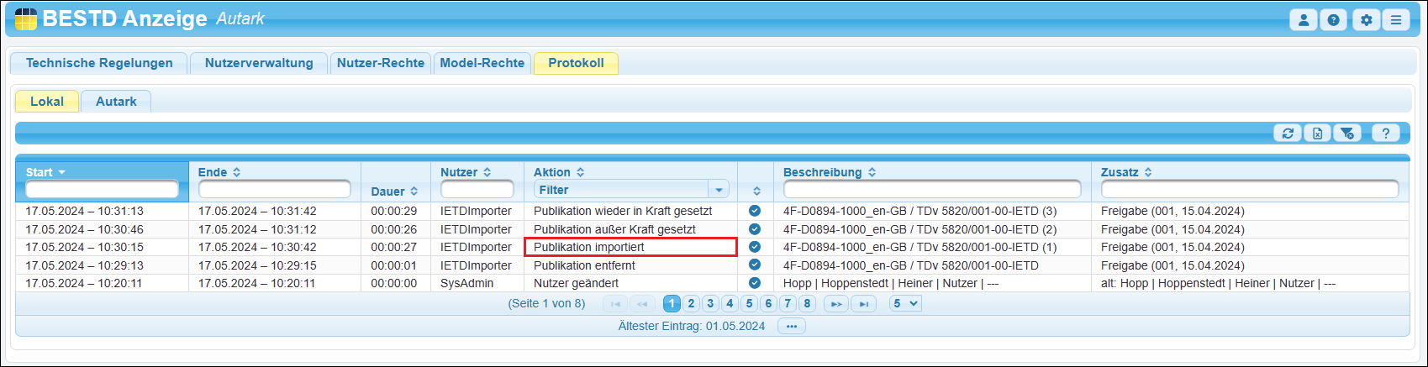1428x367 pixels.
Task: Go to page 7
Action: click(788, 304)
